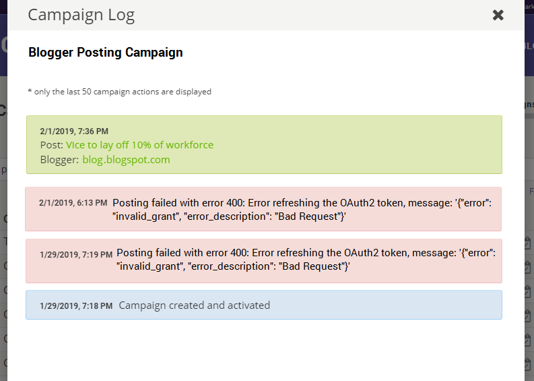Click the note about last 50 campaign actions

119,92
